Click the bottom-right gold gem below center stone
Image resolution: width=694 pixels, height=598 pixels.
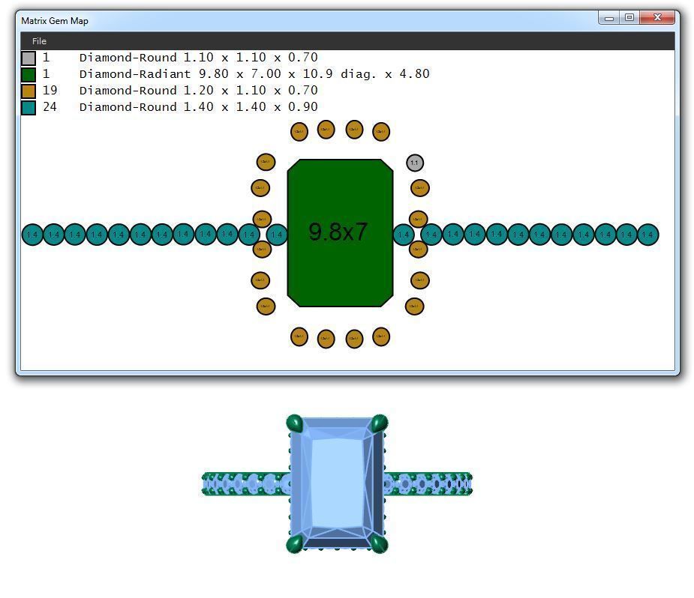381,336
